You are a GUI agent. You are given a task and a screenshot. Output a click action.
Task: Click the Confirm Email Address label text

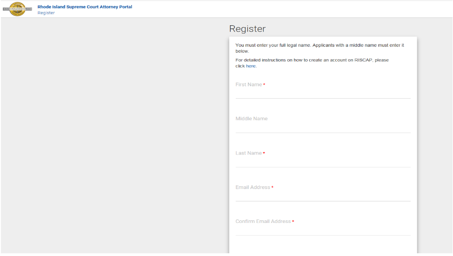pos(263,222)
